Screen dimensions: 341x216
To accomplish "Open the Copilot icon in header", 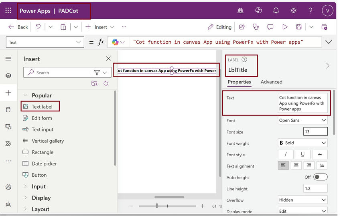I will coord(258,10).
